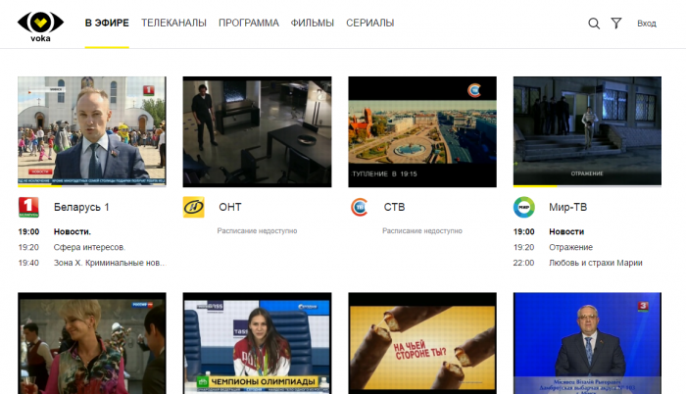686x394 pixels.
Task: Open the Чемпионы Олимпиады broadcast thumbnail
Action: 257,343
